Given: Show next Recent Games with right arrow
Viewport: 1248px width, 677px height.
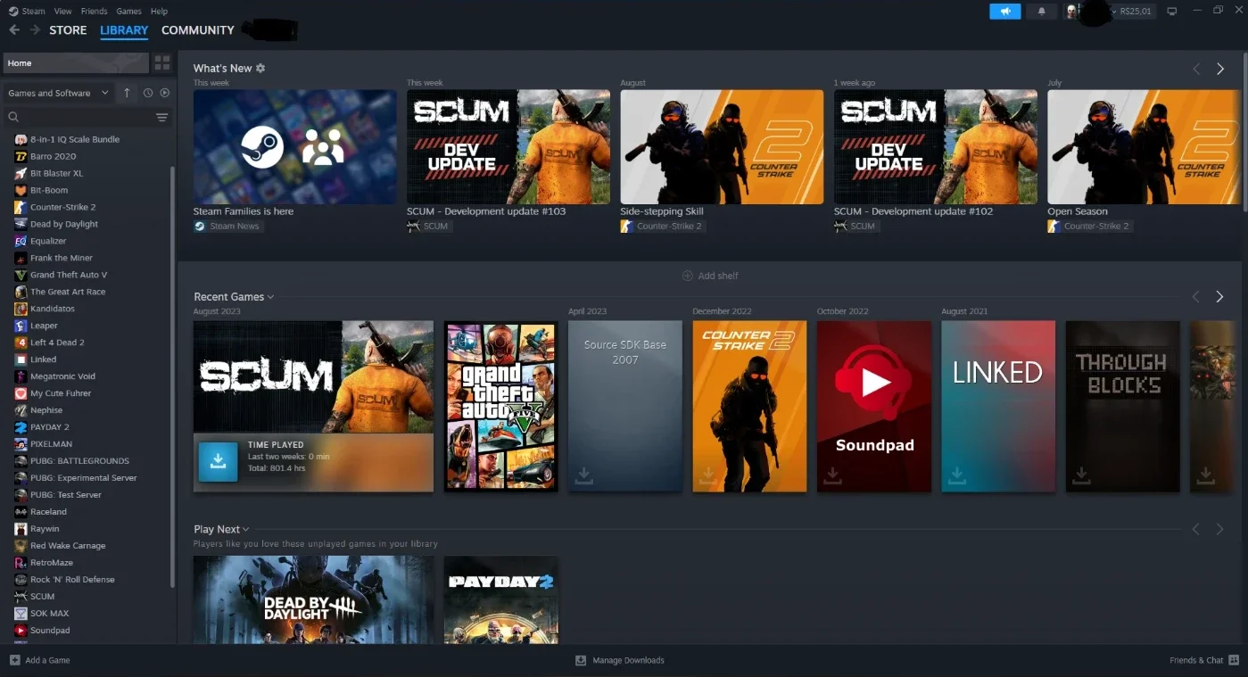Looking at the screenshot, I should coord(1220,297).
